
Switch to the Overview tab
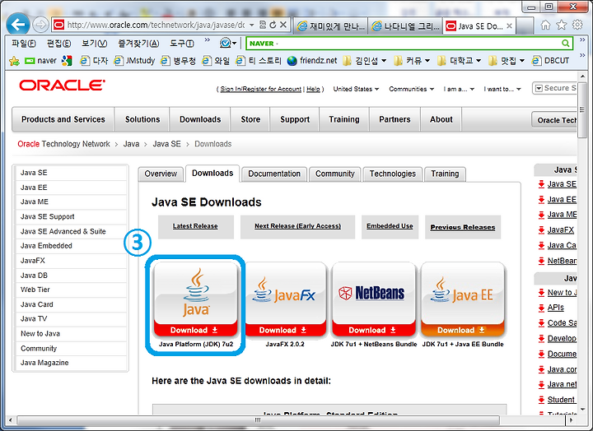tap(161, 174)
